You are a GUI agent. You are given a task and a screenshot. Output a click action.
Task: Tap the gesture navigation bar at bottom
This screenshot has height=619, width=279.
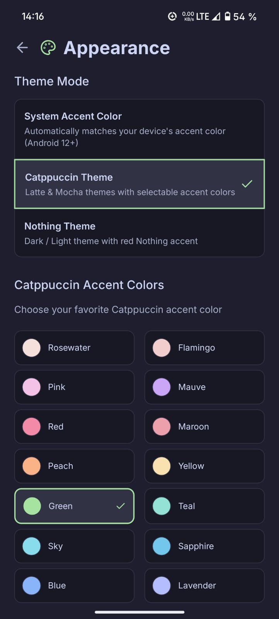click(139, 612)
